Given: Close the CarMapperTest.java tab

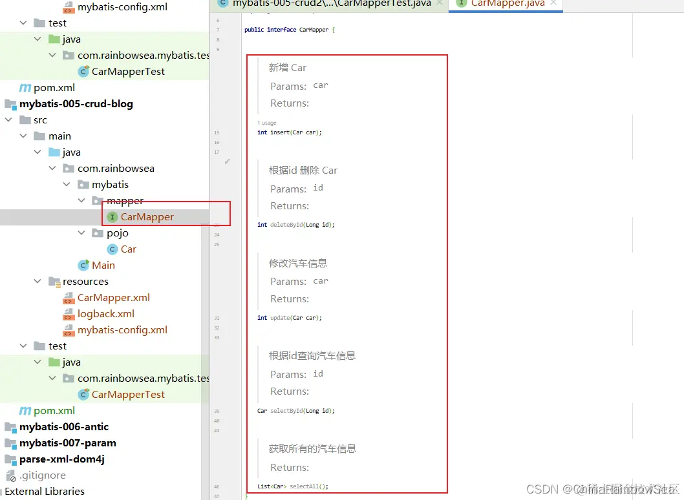Looking at the screenshot, I should coord(440,3).
